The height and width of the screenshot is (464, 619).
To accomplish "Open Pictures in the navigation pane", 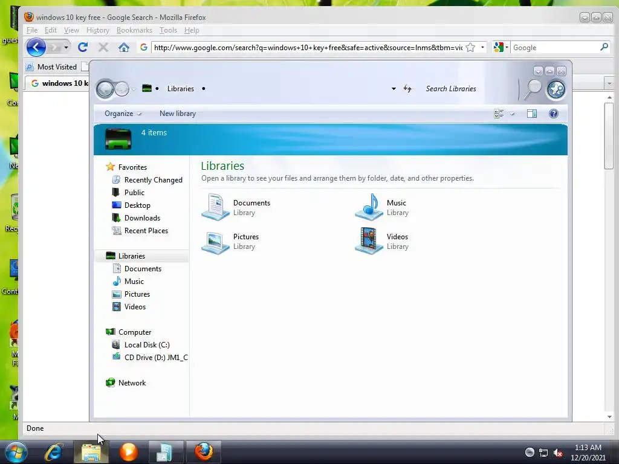I will tap(137, 294).
